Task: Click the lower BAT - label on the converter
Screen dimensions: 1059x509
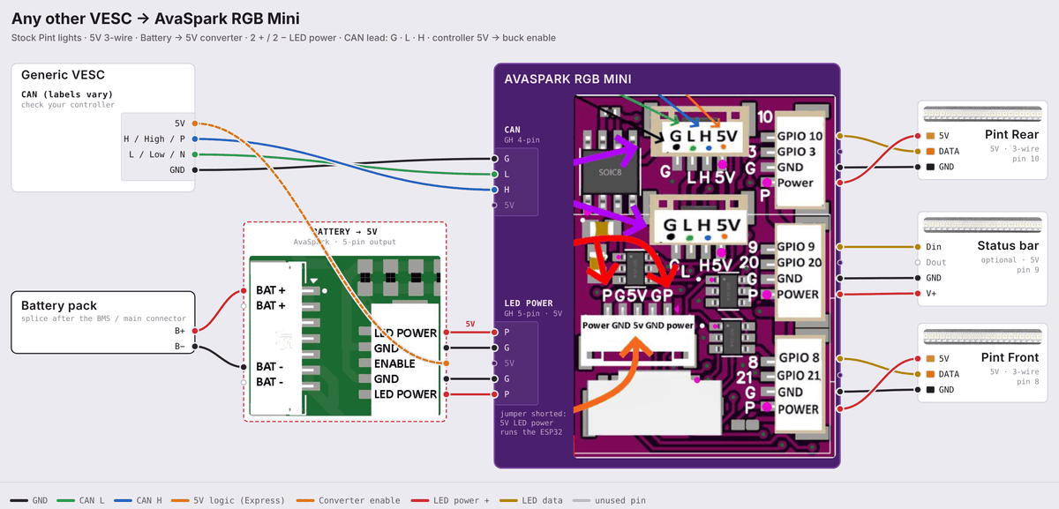Action: tap(270, 382)
